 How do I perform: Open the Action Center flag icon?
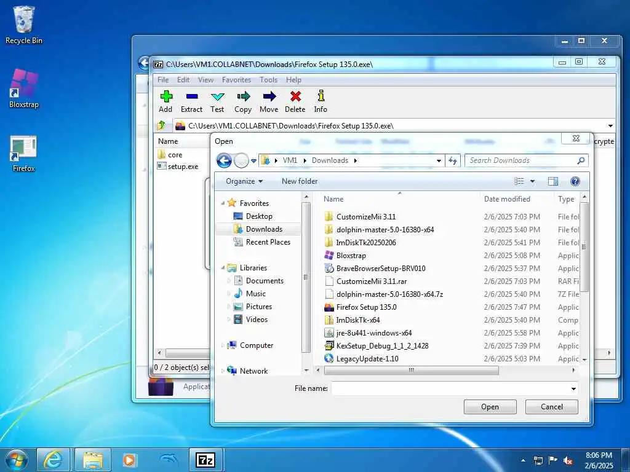[x=553, y=460]
